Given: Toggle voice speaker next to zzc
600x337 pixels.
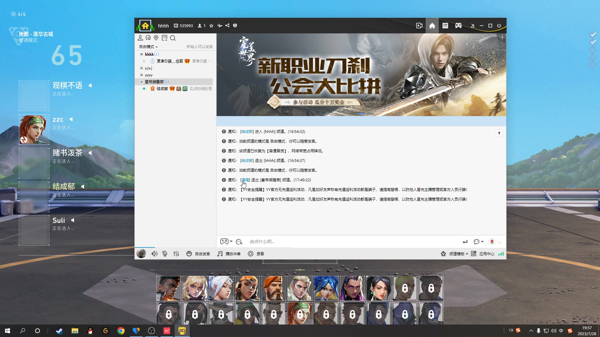Looking at the screenshot, I should click(x=71, y=119).
